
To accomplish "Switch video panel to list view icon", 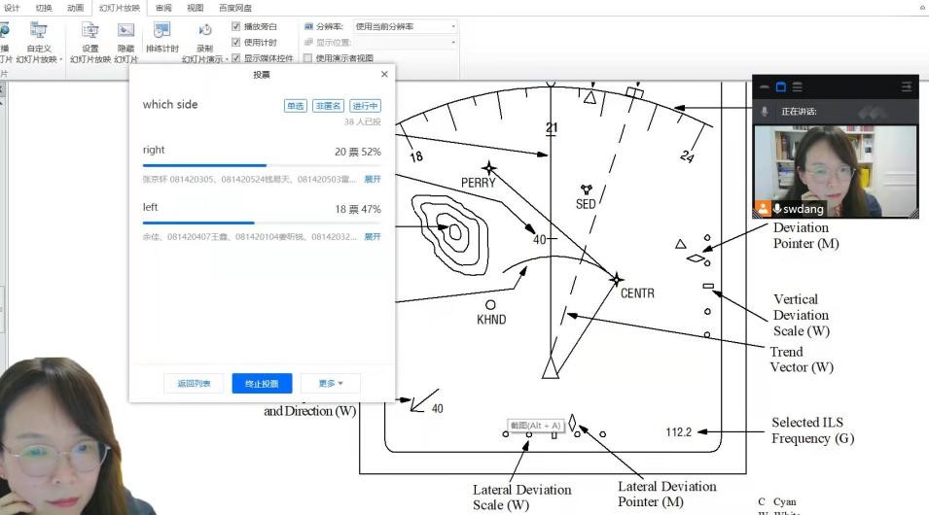I will [797, 87].
